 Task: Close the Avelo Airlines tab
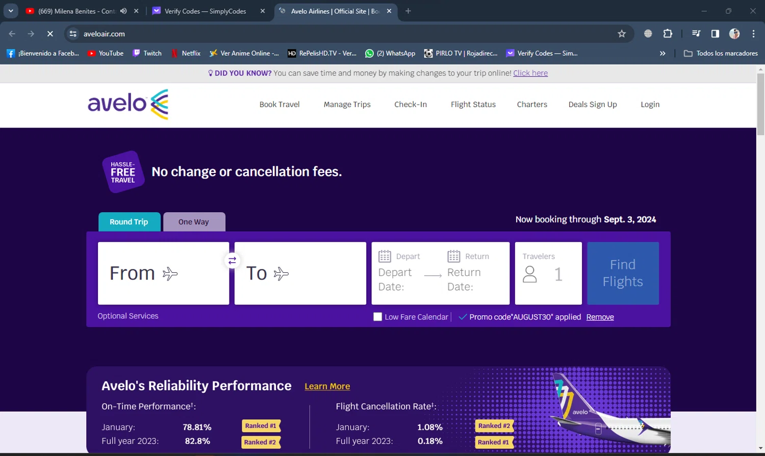click(x=389, y=11)
